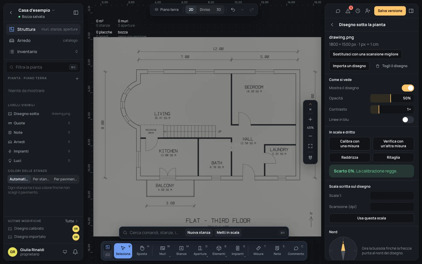Expand Tutte recent changes list
This screenshot has height=264, width=422.
coord(72,221)
